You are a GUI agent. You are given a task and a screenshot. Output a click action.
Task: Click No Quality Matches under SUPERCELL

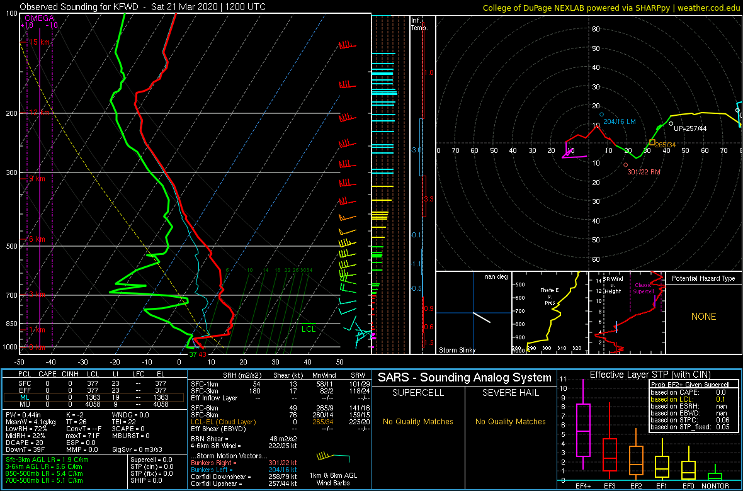417,421
